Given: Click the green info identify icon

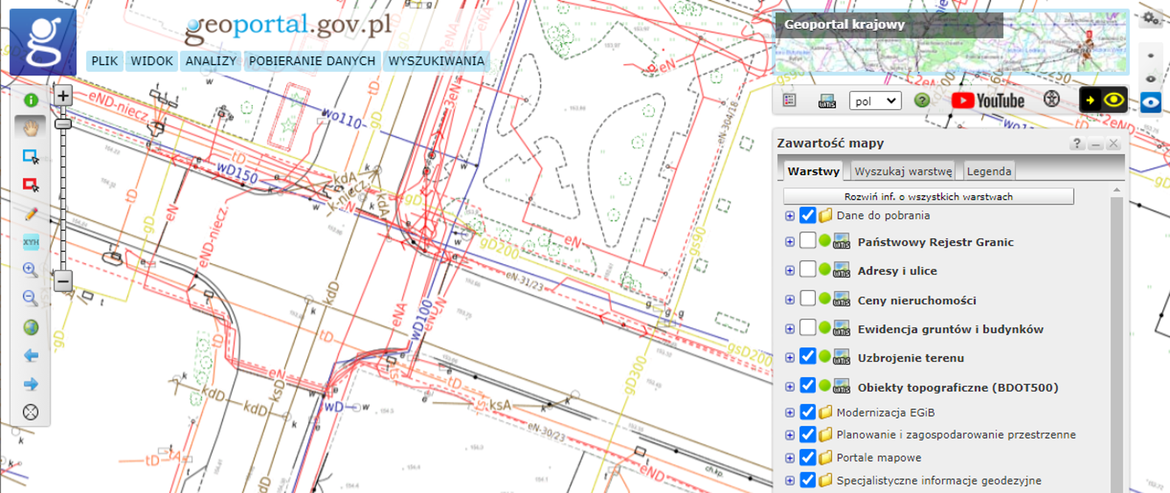Looking at the screenshot, I should pos(30,100).
